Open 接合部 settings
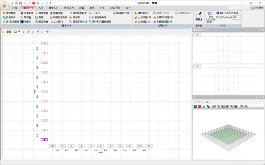265x165 pixels. tap(74, 17)
